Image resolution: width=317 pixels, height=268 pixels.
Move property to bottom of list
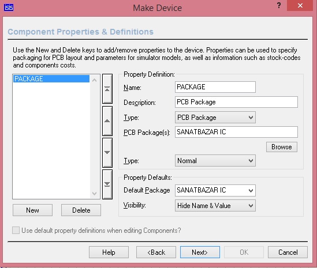click(x=107, y=184)
